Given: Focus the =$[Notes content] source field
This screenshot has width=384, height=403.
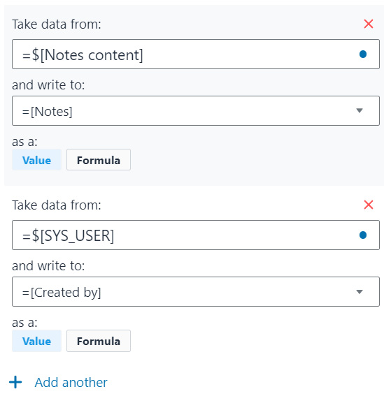Looking at the screenshot, I should (196, 54).
